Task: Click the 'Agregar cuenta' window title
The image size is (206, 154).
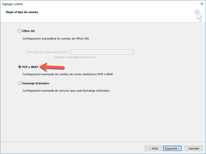Action: 12,4
